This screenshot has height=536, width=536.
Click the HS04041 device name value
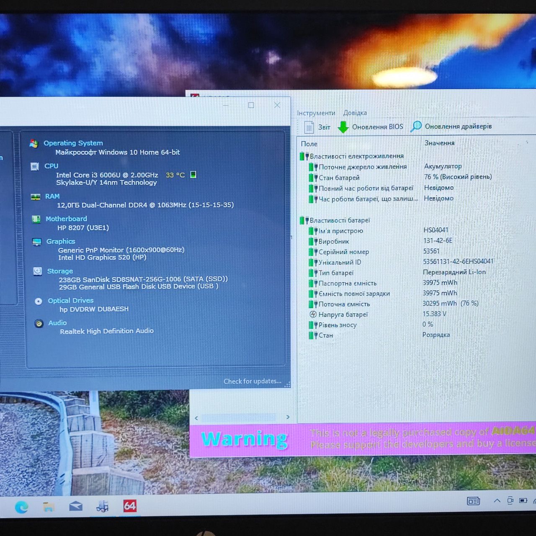coord(435,230)
